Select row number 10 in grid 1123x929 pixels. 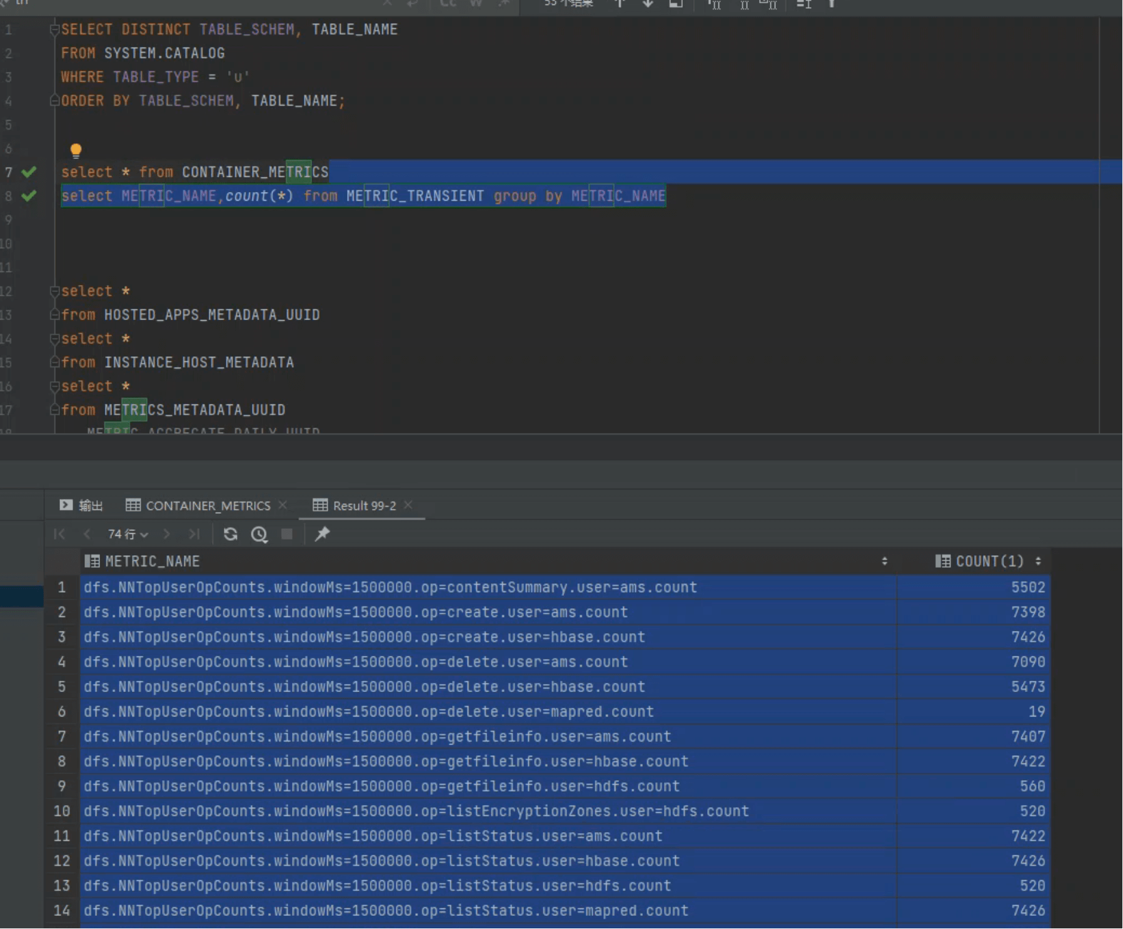(61, 811)
